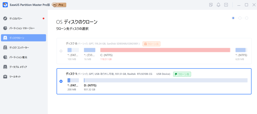Open ディスカバリー in the sidebar
Image resolution: width=257 pixels, height=114 pixels.
click(16, 19)
